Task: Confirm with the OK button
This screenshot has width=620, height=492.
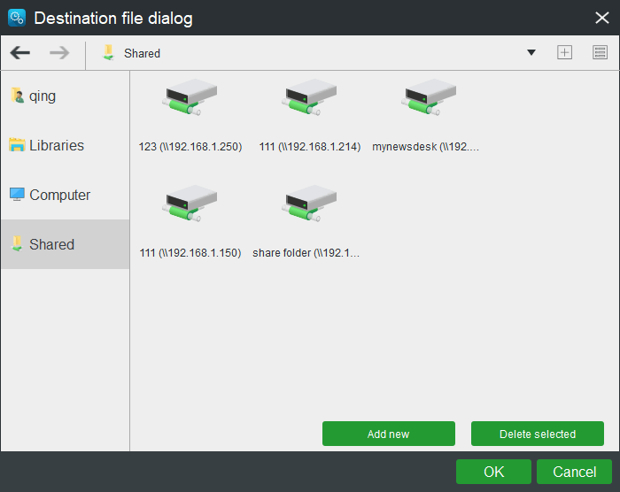Action: coord(493,472)
